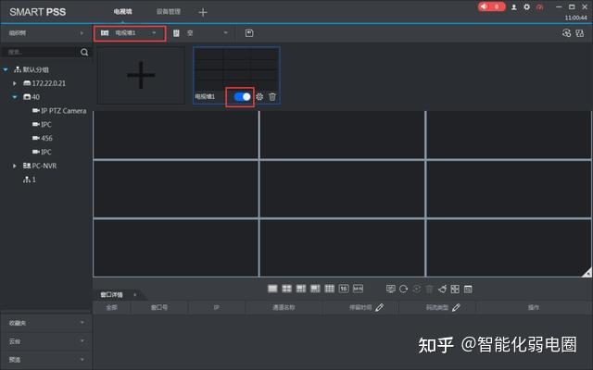The image size is (593, 370).
Task: Switch to the 设备管理 tab
Action: (x=169, y=12)
